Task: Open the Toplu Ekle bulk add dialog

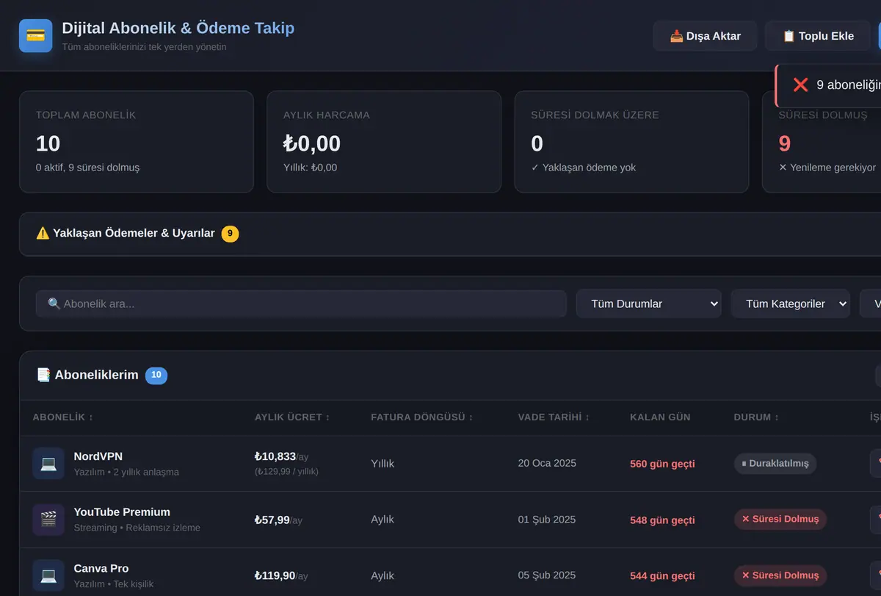Action: [818, 35]
